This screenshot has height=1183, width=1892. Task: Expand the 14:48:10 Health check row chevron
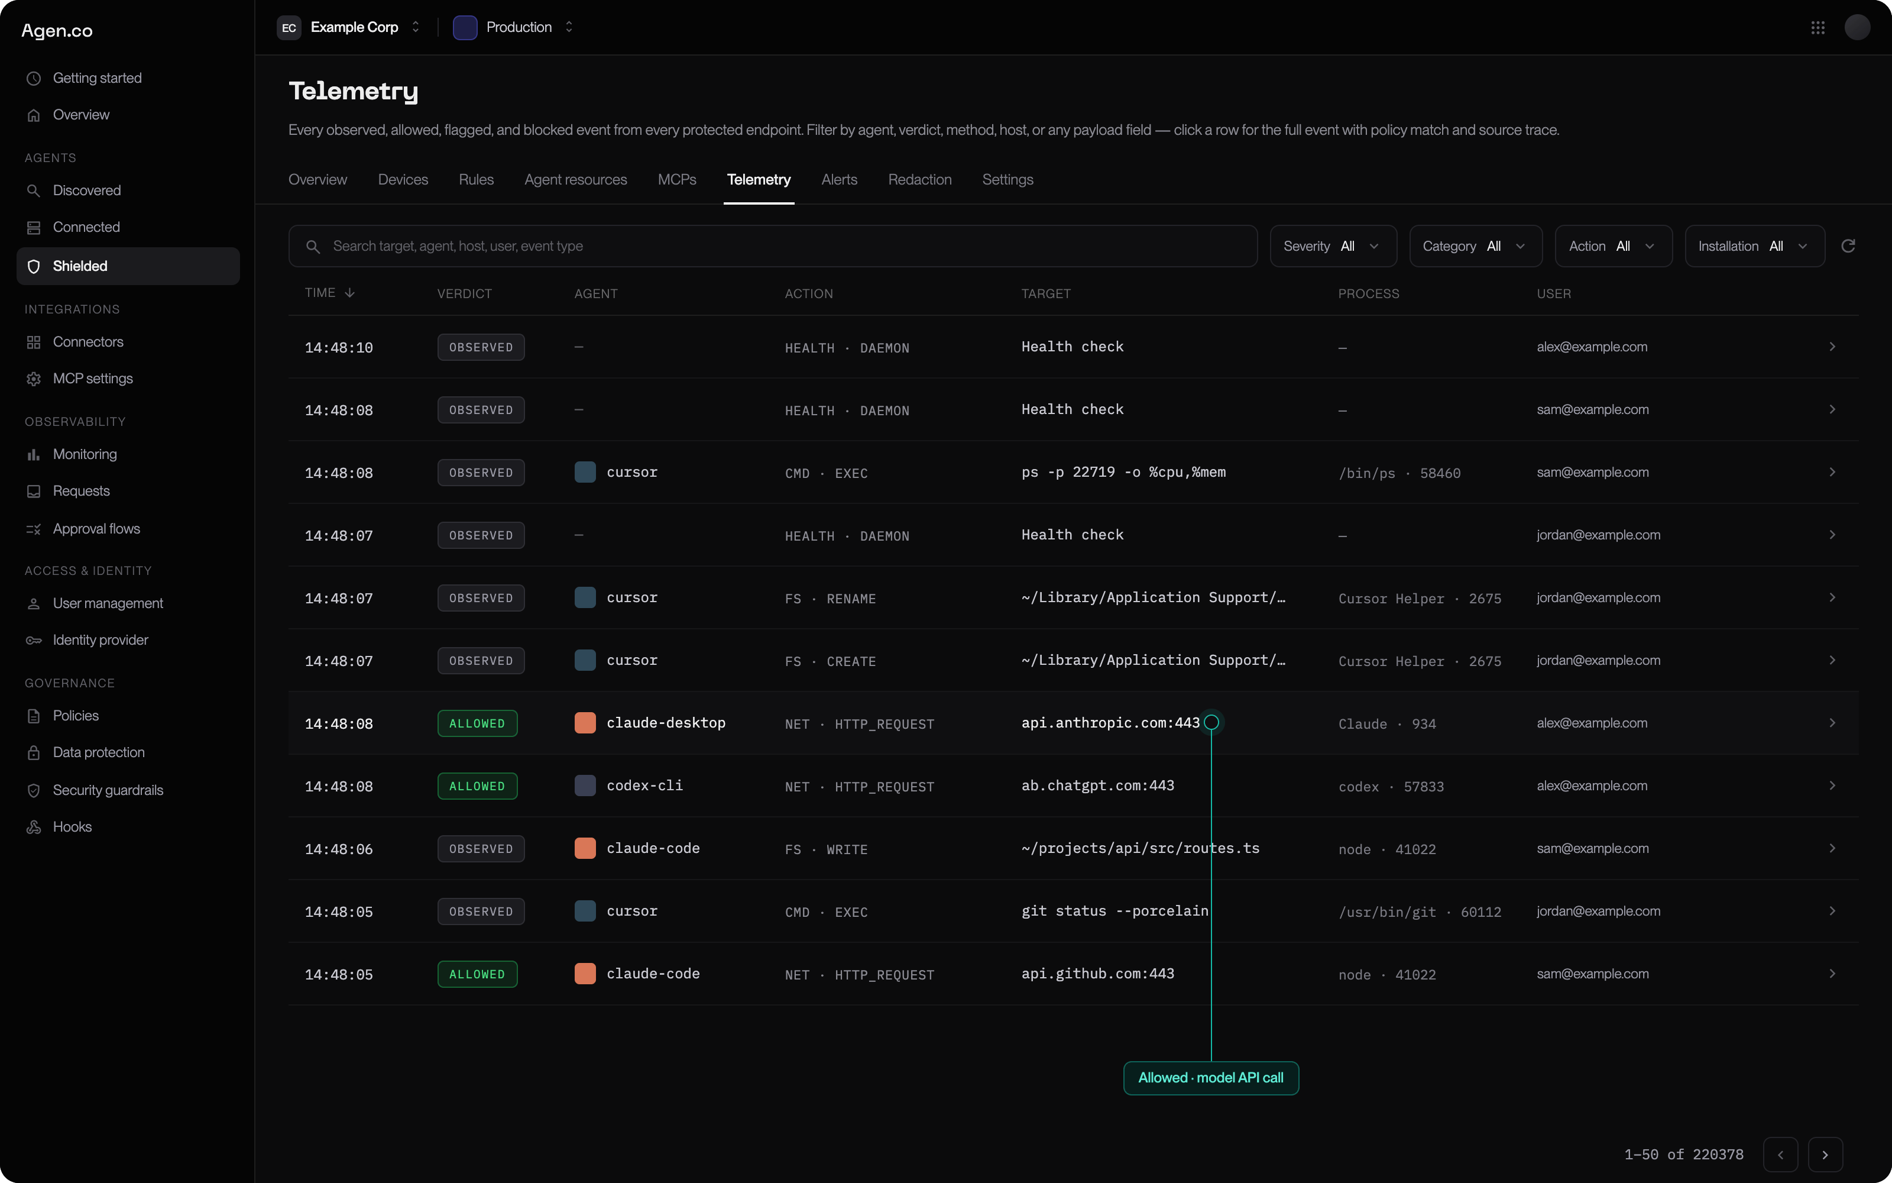click(1832, 347)
